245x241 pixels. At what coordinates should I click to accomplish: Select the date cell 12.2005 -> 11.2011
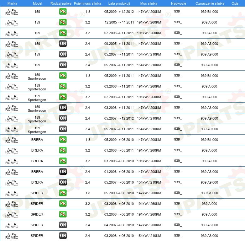click(119, 22)
